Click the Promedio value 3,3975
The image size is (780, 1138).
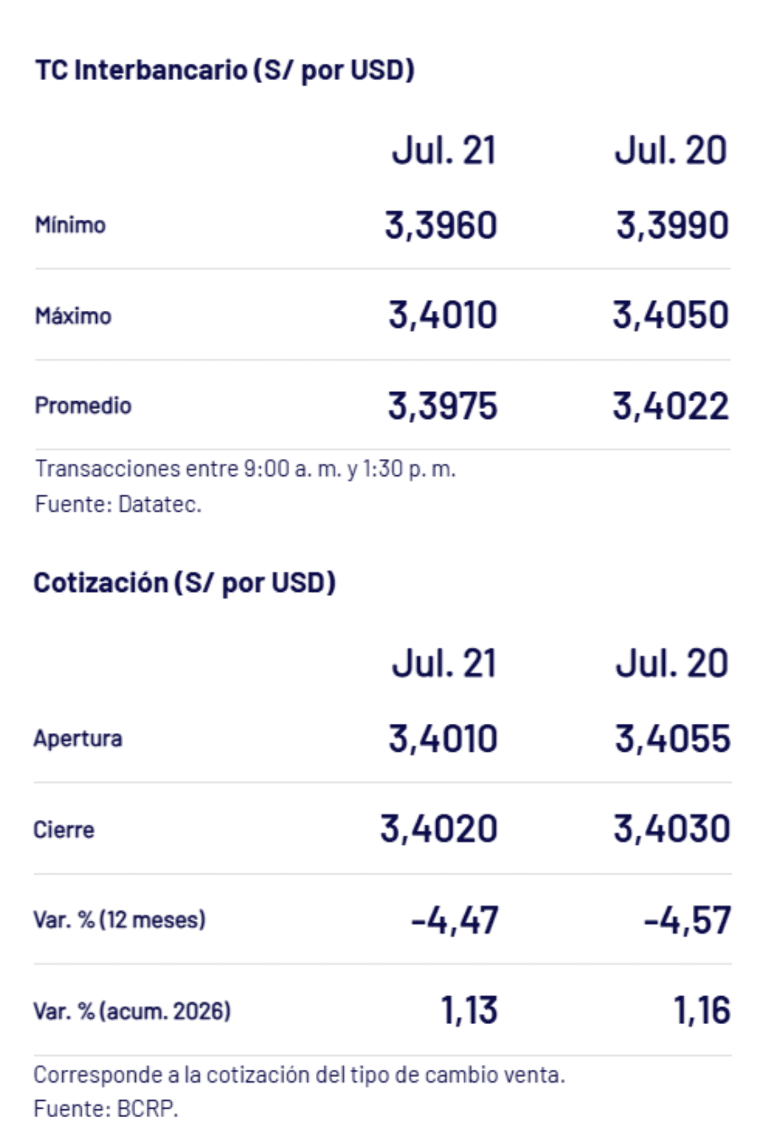443,406
